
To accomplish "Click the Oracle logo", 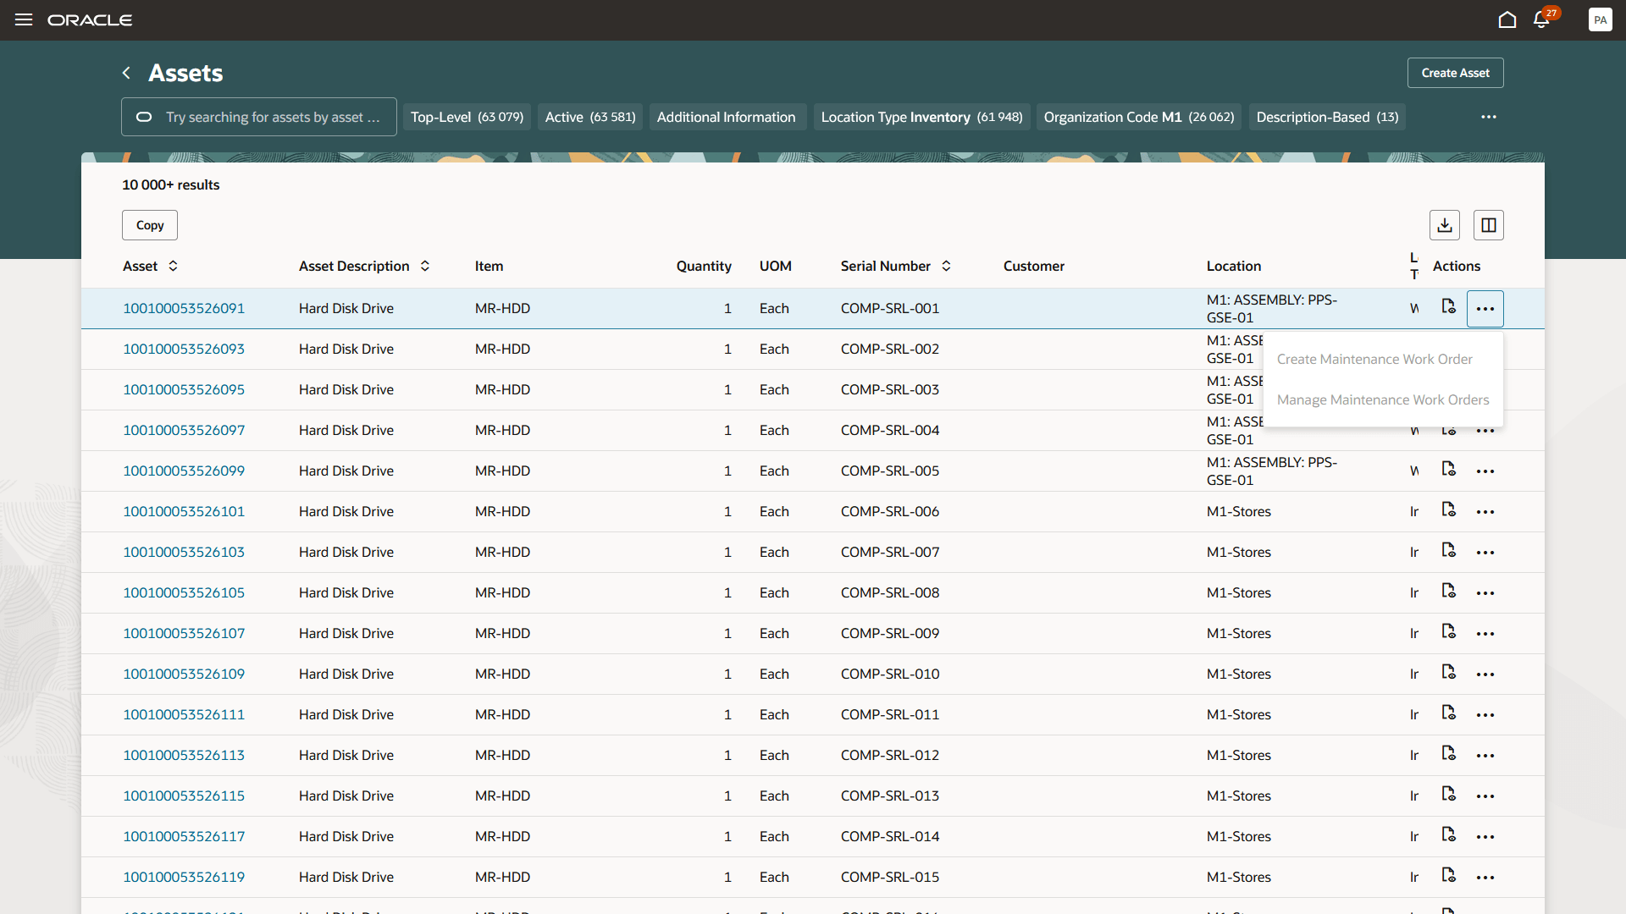I will (x=90, y=19).
